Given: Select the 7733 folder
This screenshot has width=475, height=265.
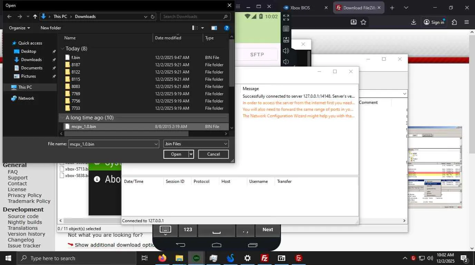Looking at the screenshot, I should tap(76, 108).
